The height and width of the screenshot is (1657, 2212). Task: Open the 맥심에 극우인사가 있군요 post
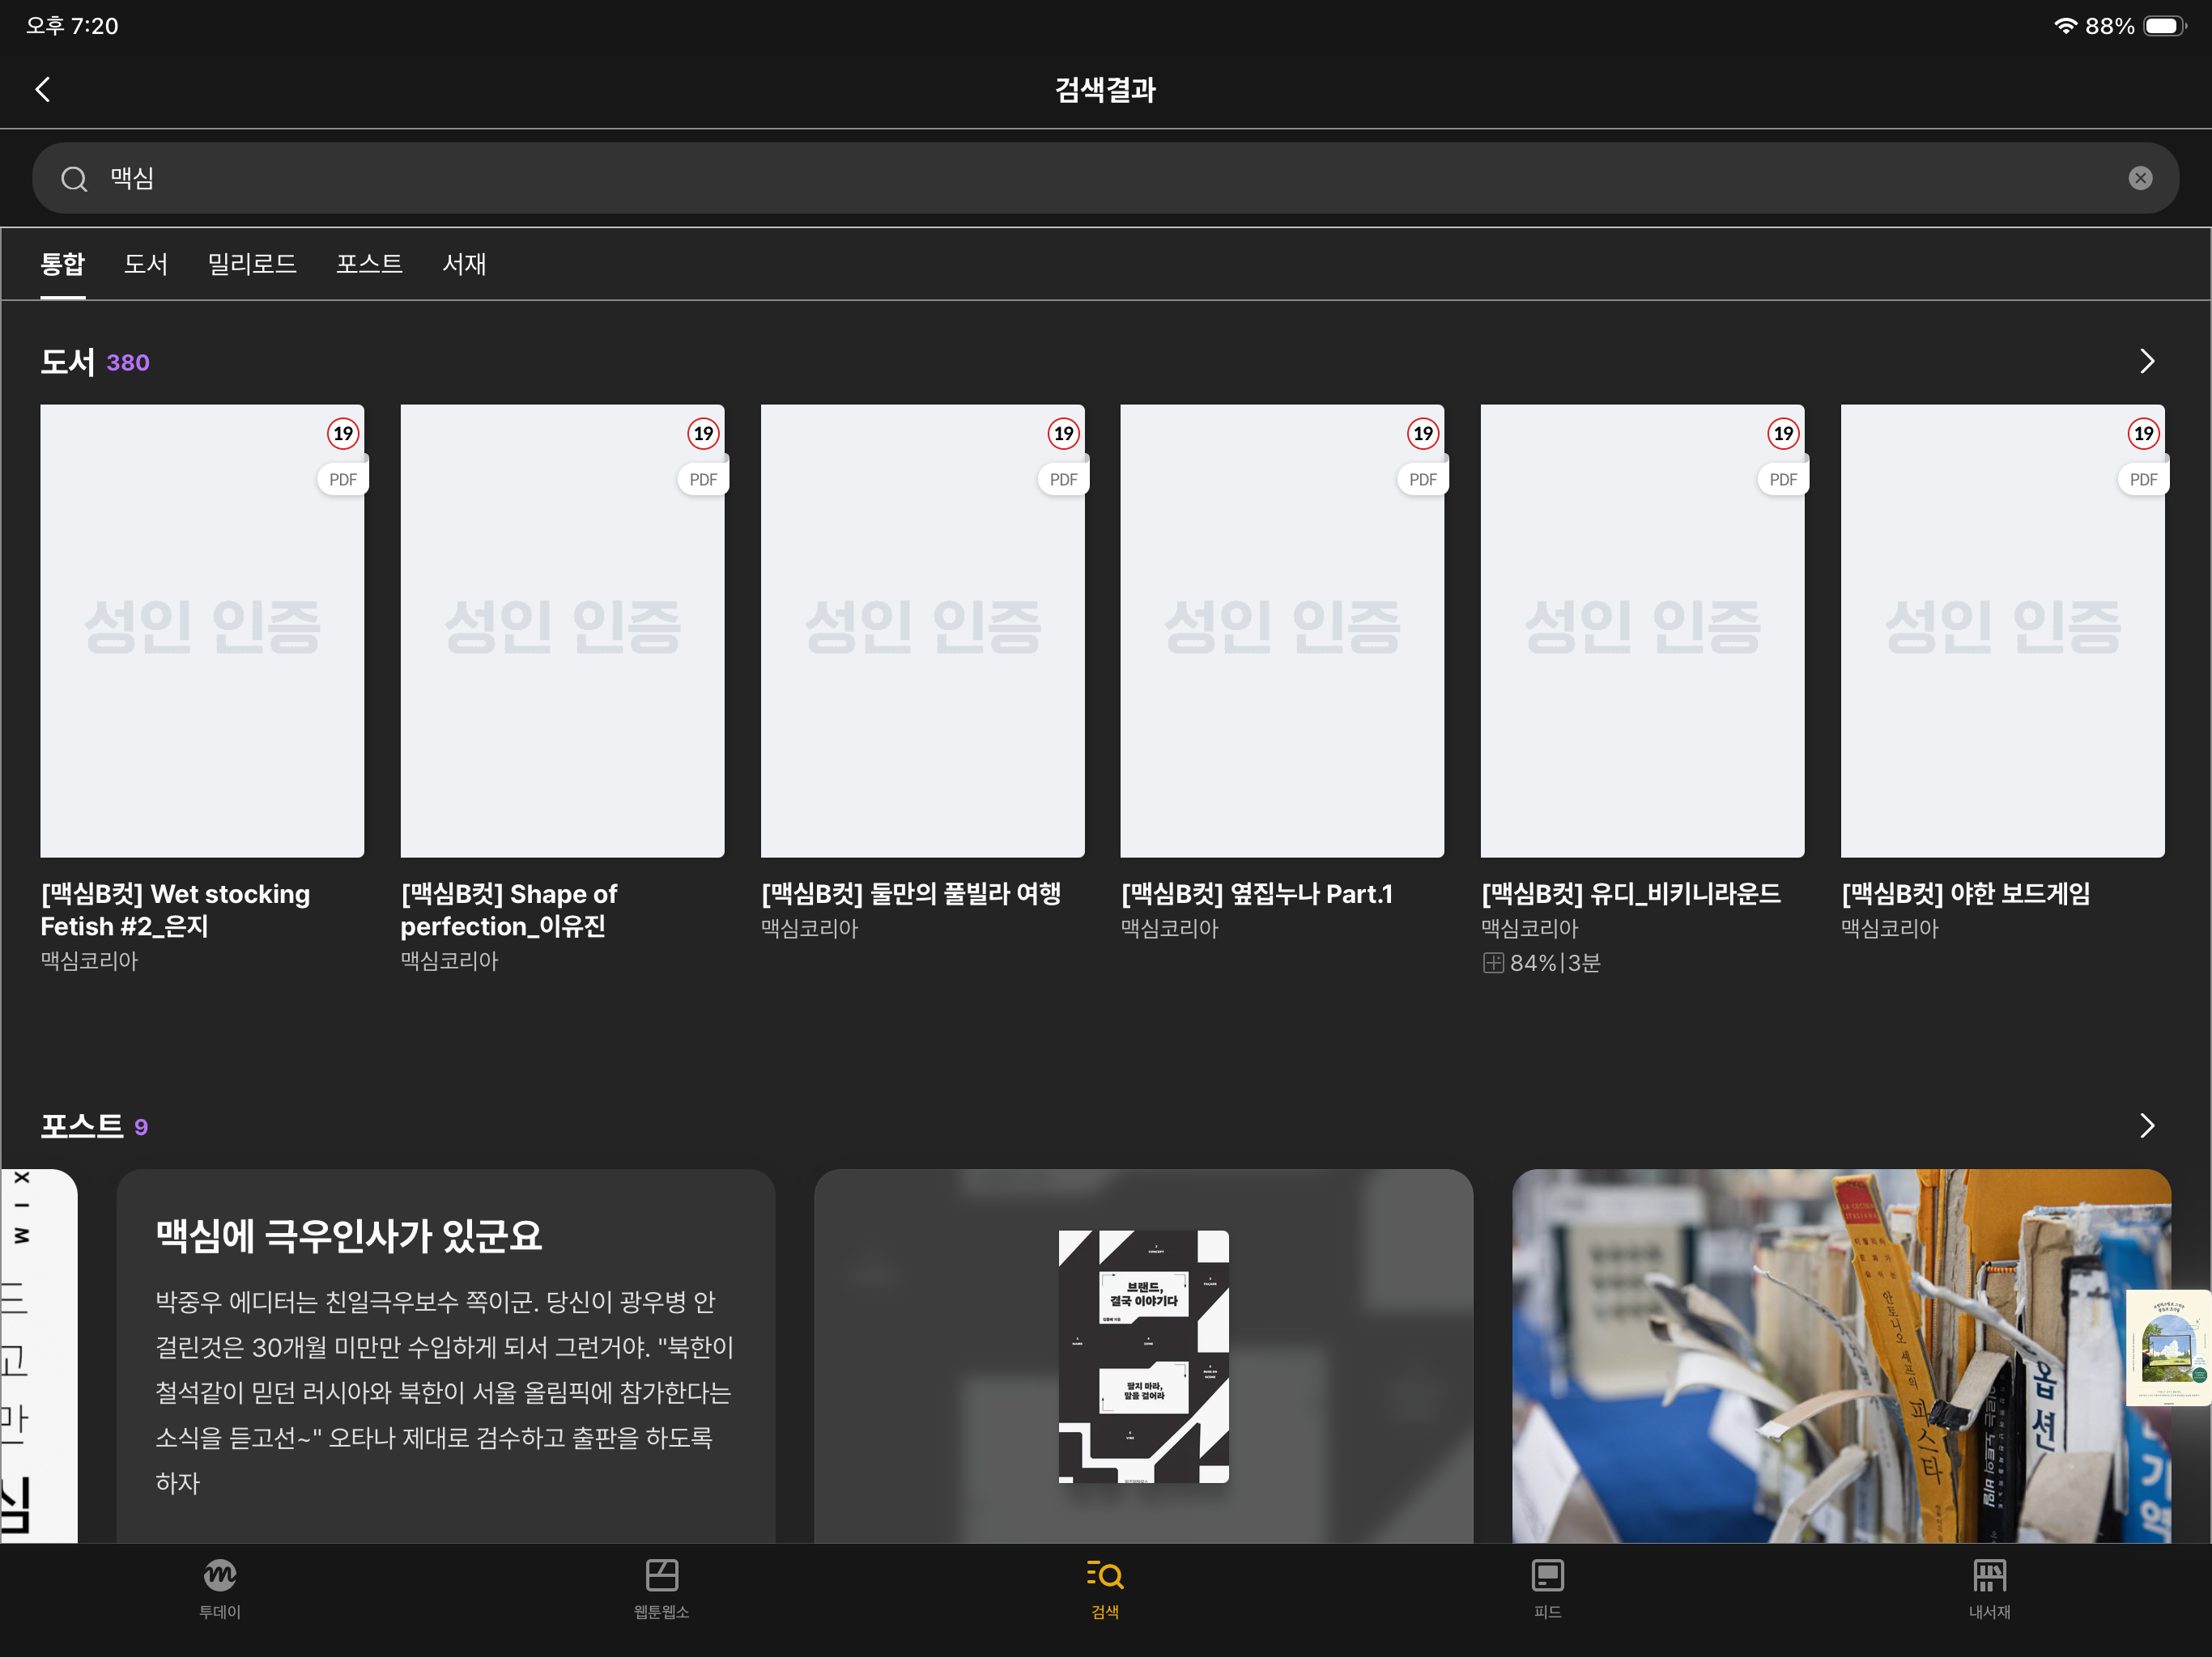[446, 1356]
